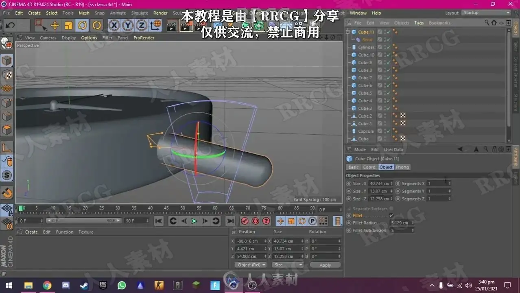Viewport: 520px width, 293px height.
Task: Select the active Rotate tool
Action: click(82, 26)
